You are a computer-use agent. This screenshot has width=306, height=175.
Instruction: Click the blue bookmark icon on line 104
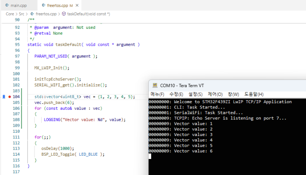coord(4,97)
